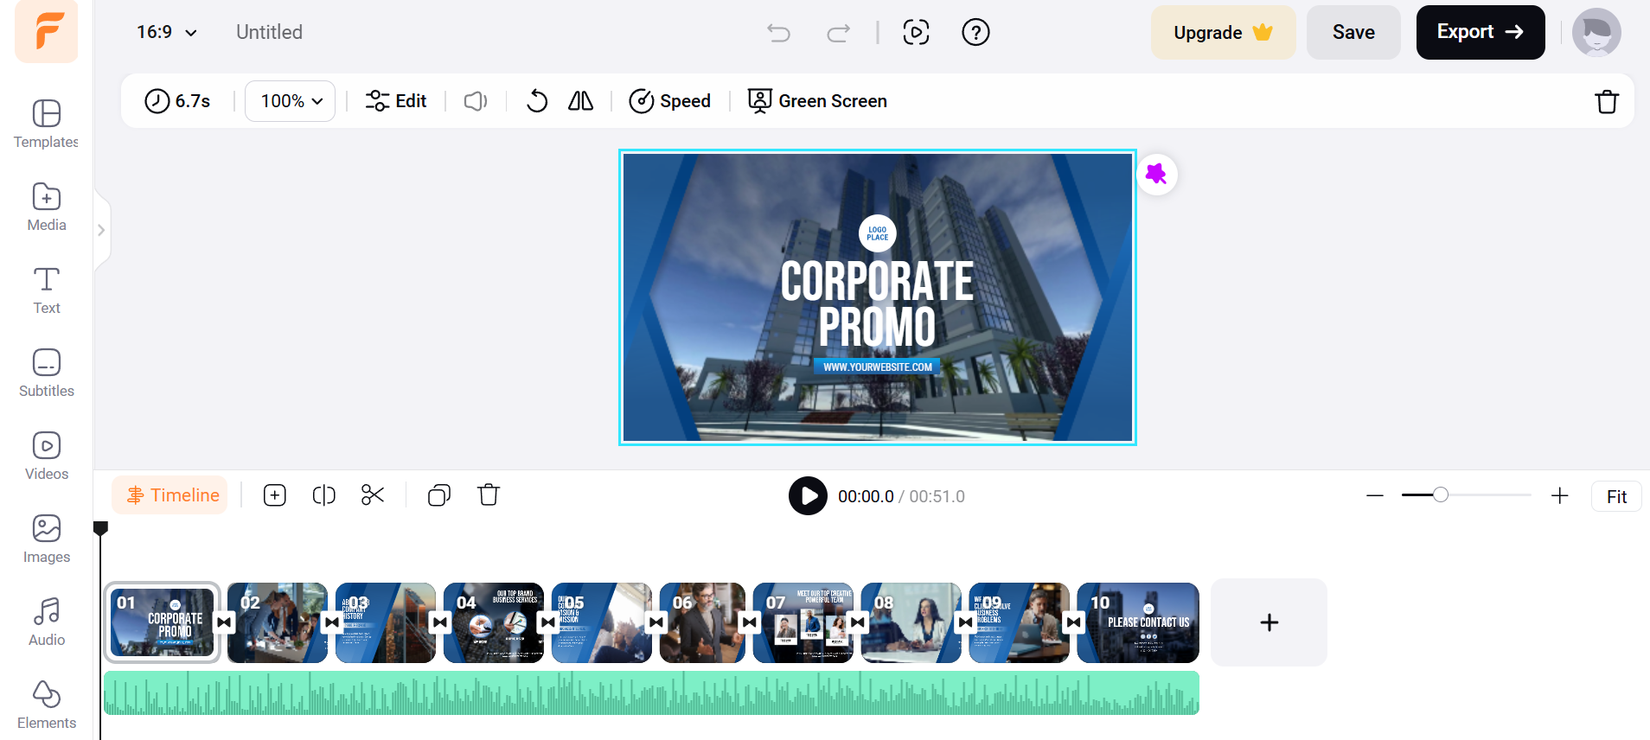
Task: Expand the collapsed side panel arrow
Action: 101,230
